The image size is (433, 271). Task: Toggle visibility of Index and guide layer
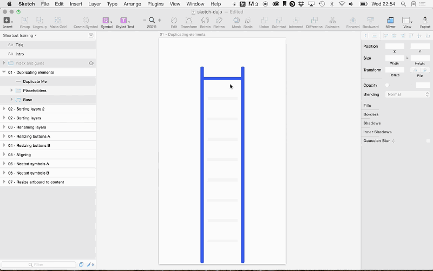(91, 63)
